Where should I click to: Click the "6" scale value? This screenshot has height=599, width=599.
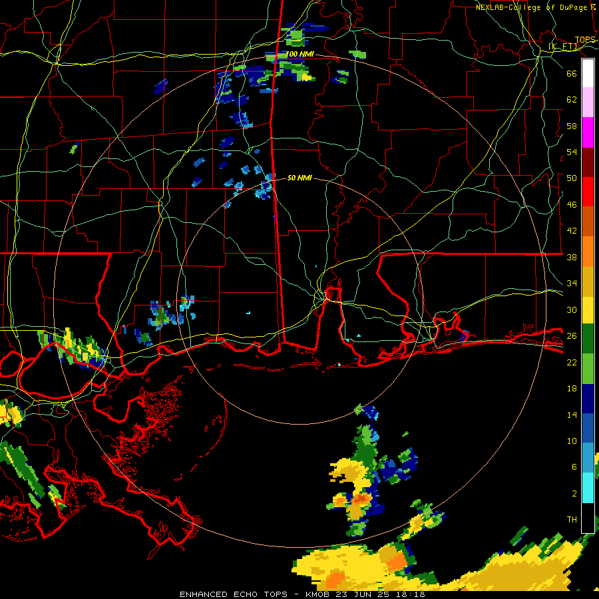[x=574, y=467]
